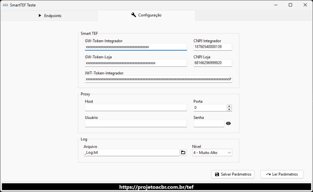313x192 pixels.
Task: Focus the CNPJ Integrador field
Action: (212, 47)
